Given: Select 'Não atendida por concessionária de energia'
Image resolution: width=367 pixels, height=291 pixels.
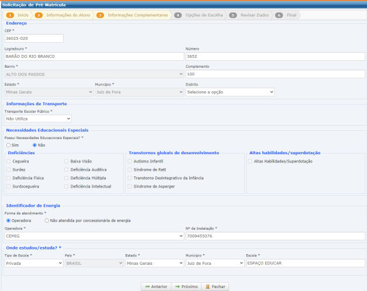Looking at the screenshot, I should pos(47,220).
